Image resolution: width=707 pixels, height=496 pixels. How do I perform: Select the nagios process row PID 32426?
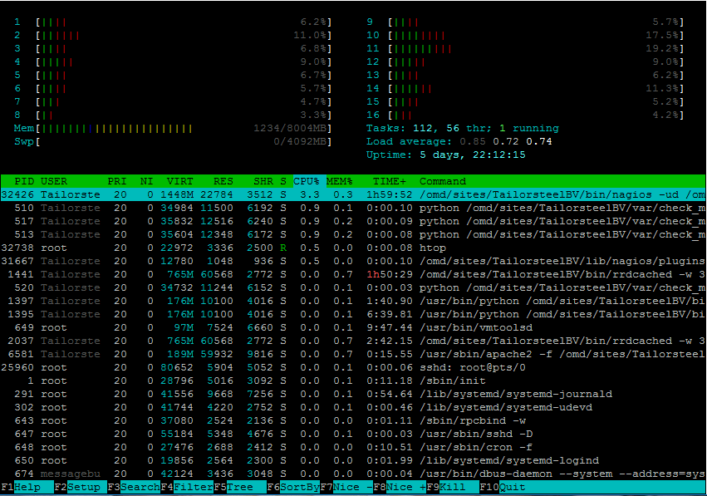(x=353, y=194)
